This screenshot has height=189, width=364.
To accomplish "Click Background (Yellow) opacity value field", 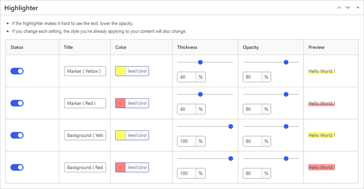I will coord(252,141).
